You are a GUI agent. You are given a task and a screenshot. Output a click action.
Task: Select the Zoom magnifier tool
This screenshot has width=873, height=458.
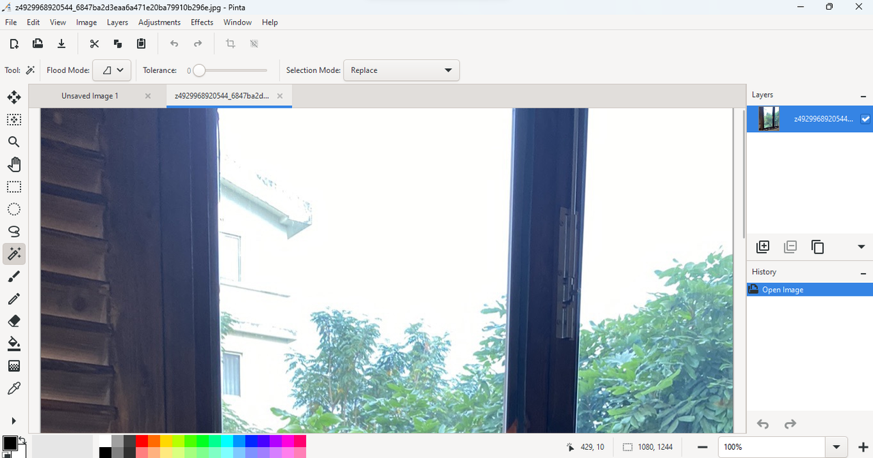[x=14, y=142]
